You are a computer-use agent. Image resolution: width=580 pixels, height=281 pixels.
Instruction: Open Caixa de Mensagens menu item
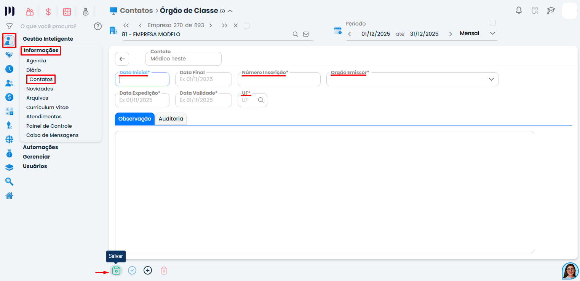click(x=53, y=135)
